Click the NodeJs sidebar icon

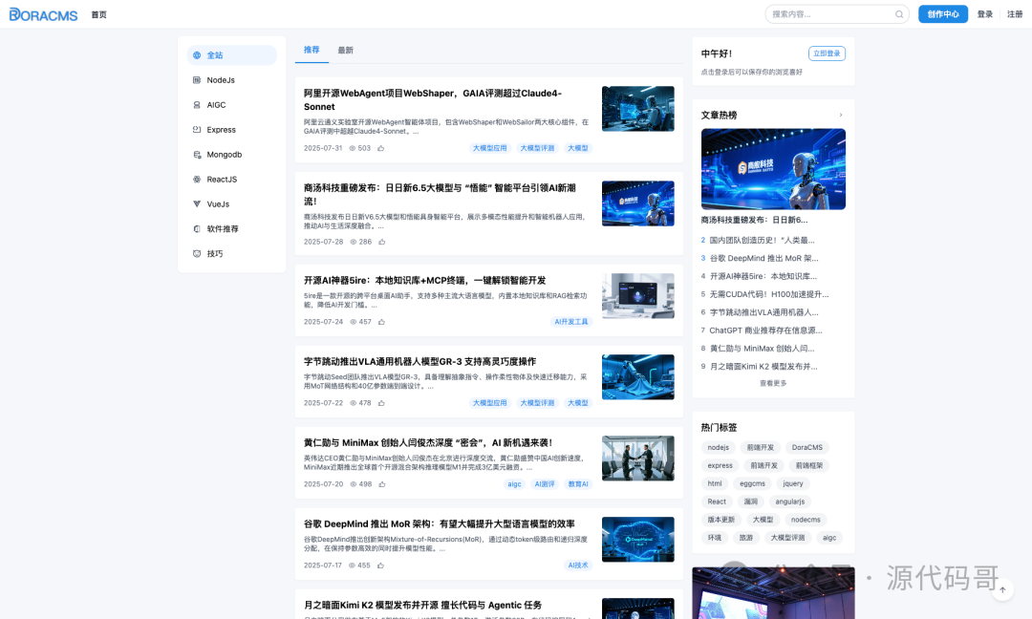coord(197,80)
